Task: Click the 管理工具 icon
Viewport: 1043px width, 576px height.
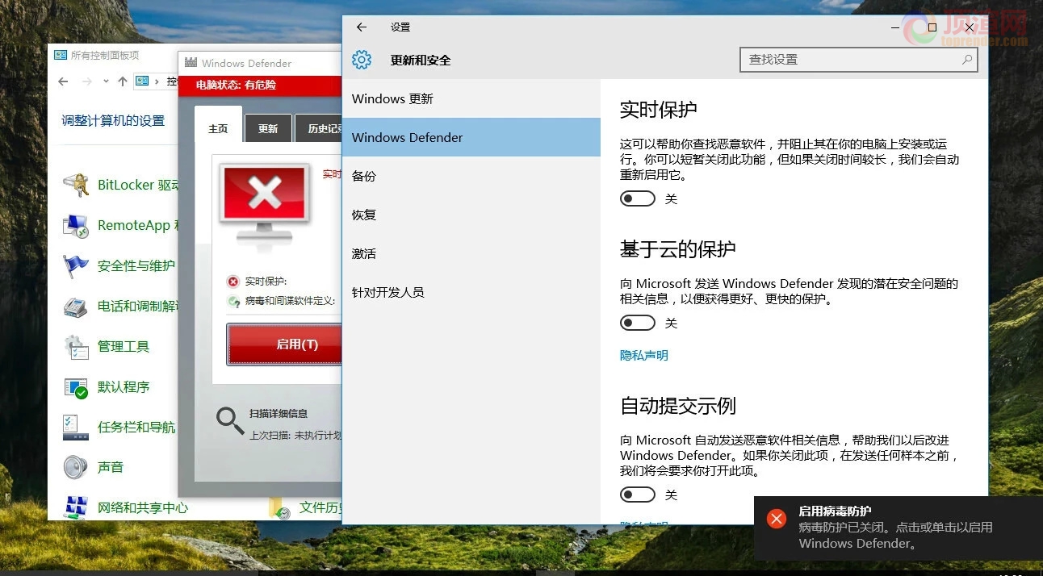Action: (76, 347)
